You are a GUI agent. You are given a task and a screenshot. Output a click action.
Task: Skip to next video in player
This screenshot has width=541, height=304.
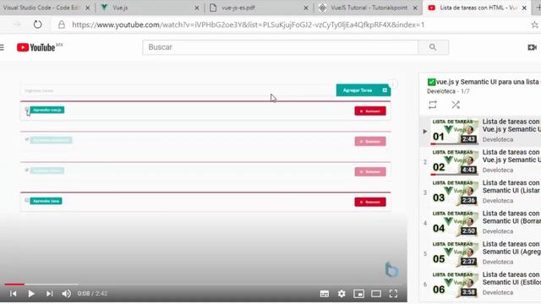[x=49, y=294]
